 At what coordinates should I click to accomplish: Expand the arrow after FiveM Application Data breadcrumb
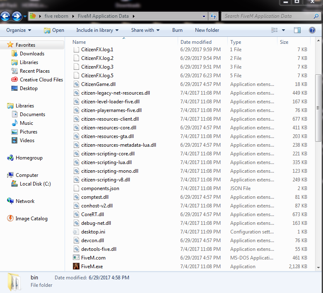(x=134, y=16)
